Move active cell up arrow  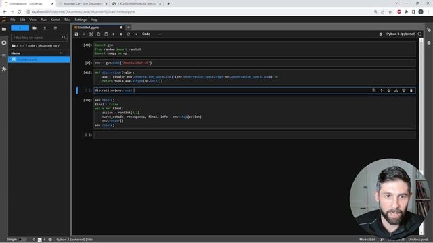click(382, 90)
